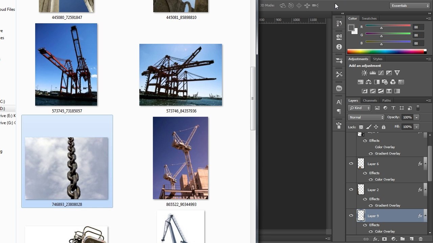Create a new group folder

tap(403, 239)
